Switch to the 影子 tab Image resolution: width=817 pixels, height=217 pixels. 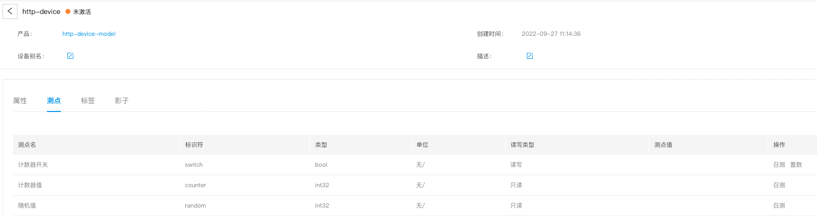122,101
